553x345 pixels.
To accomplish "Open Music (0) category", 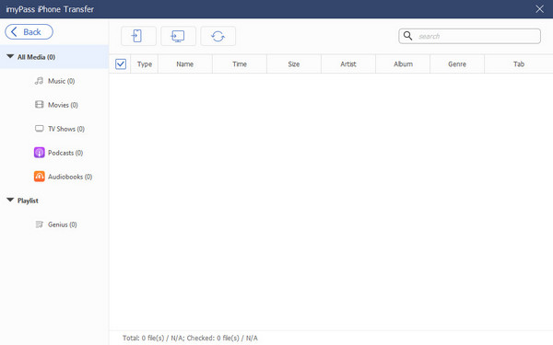I will (62, 81).
